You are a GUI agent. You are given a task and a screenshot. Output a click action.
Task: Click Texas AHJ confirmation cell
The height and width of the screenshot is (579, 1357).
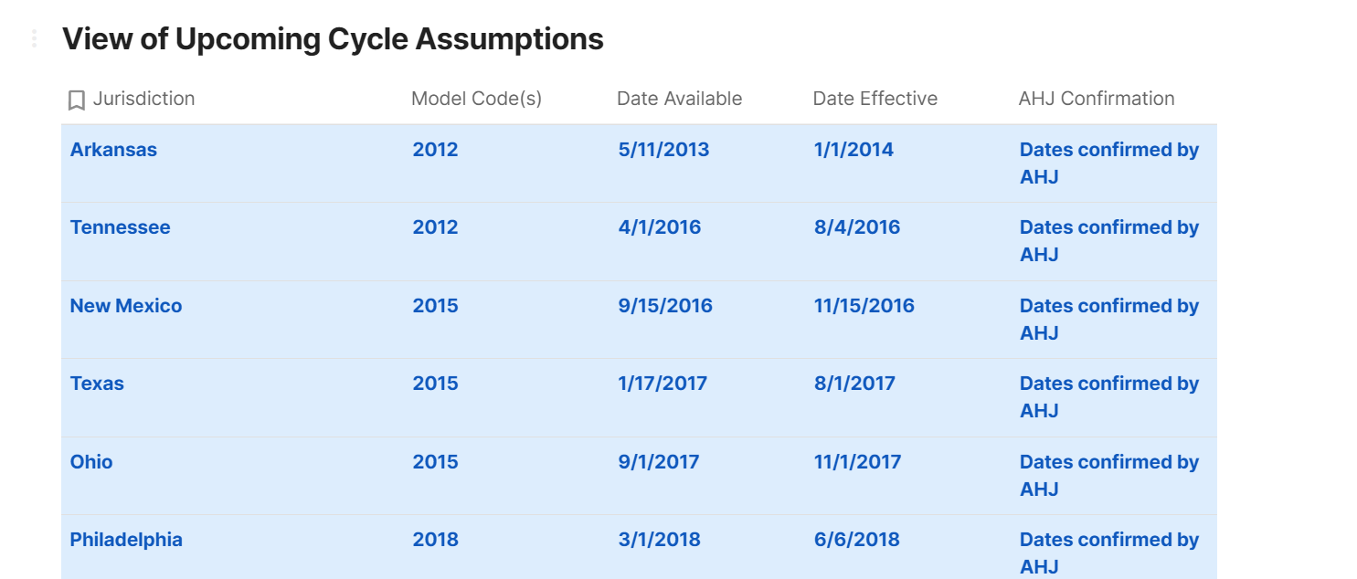1108,396
